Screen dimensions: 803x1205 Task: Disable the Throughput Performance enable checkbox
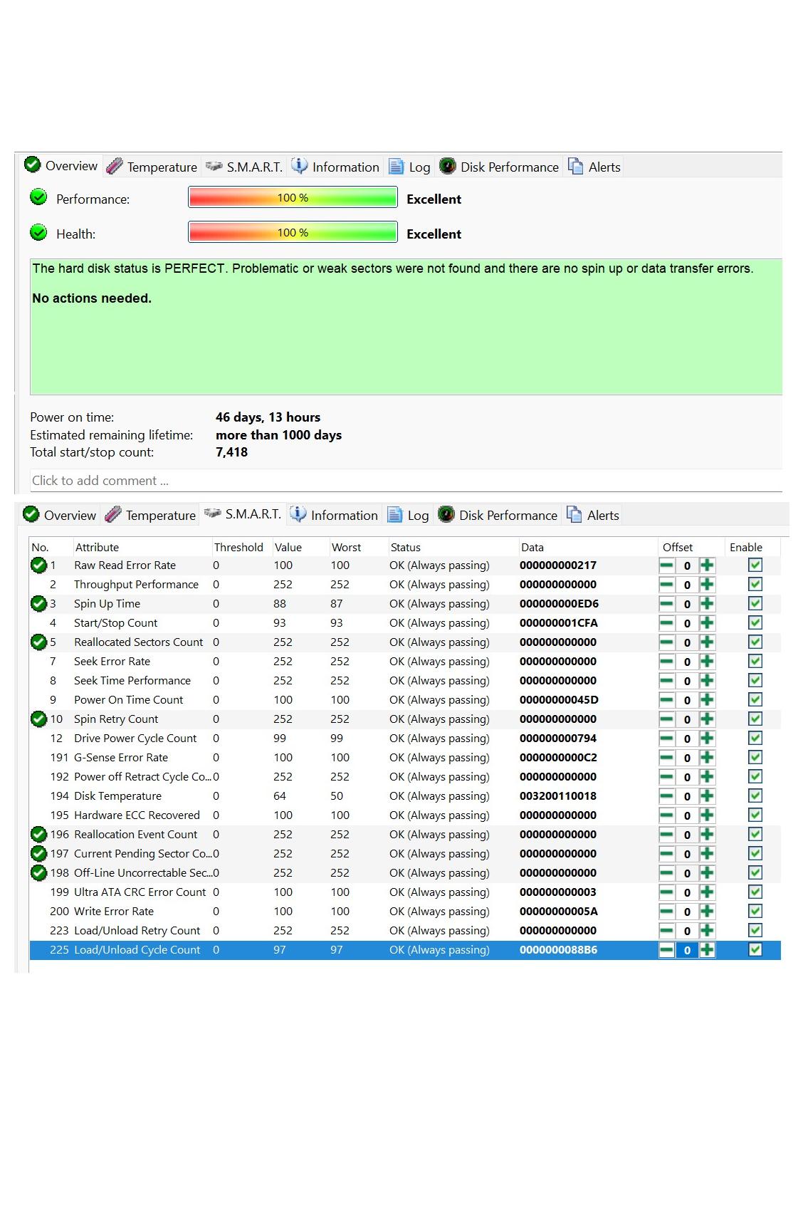755,585
